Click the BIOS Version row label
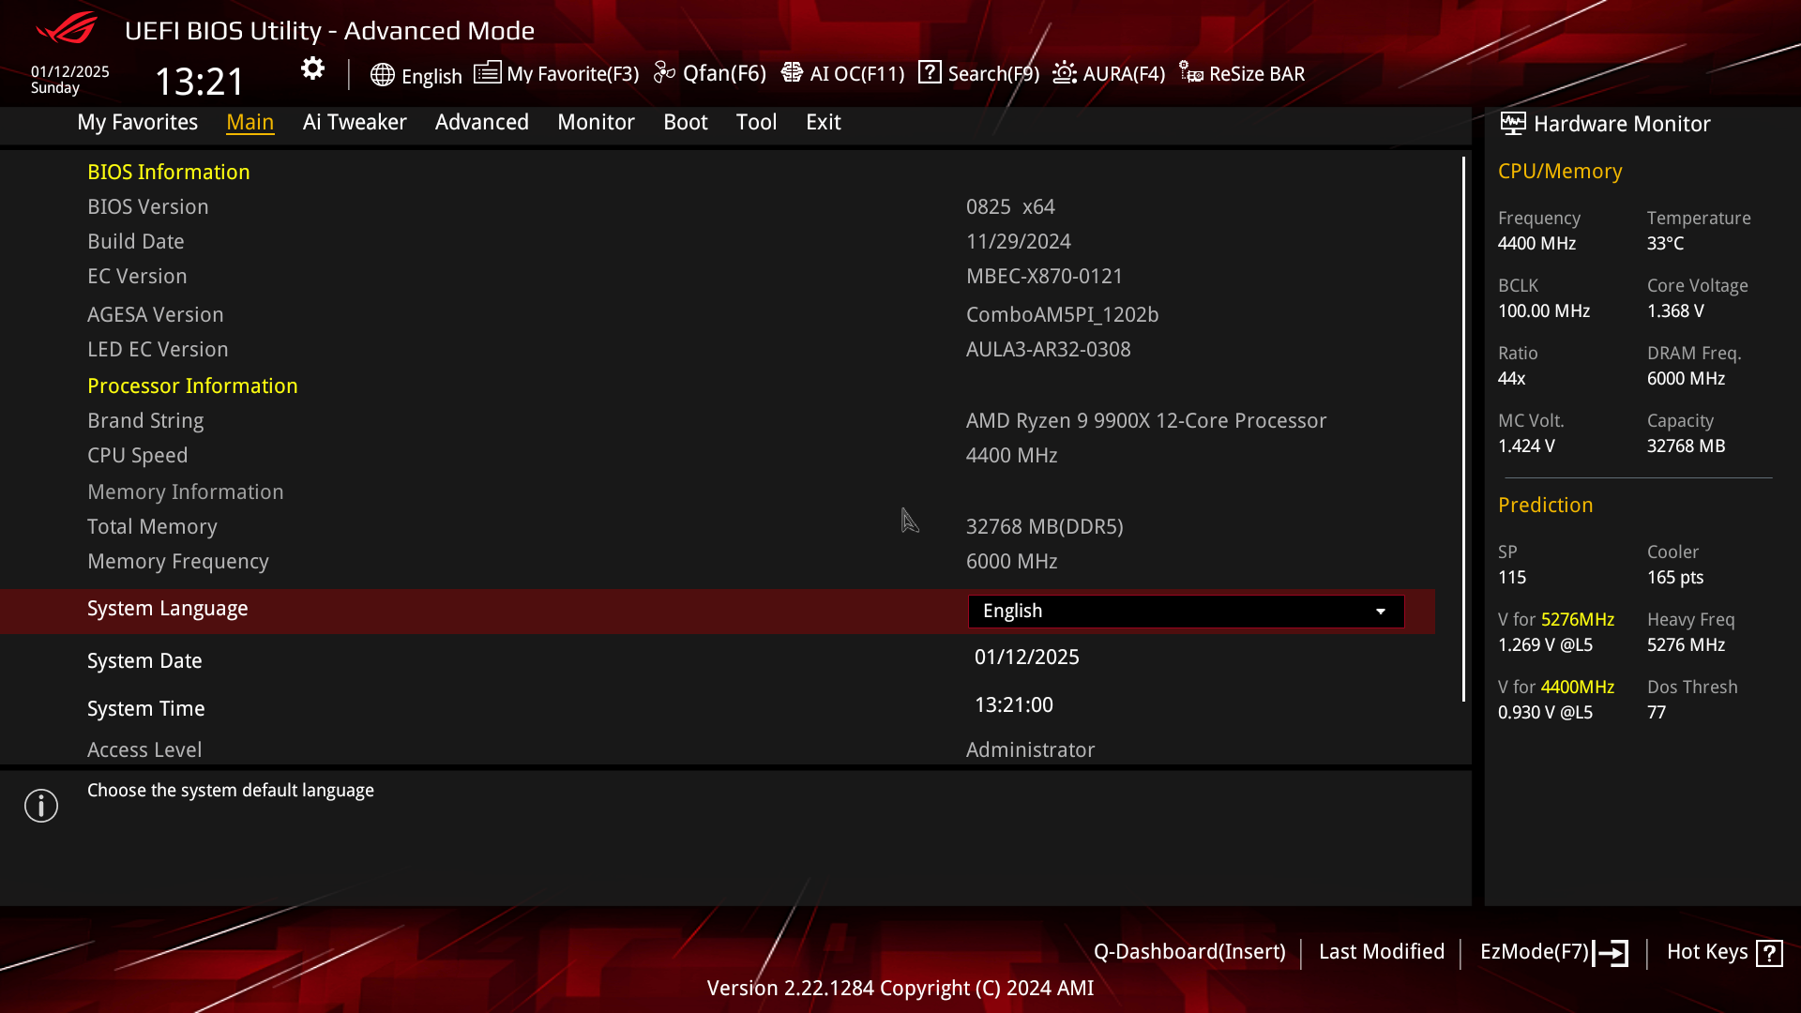 point(148,206)
